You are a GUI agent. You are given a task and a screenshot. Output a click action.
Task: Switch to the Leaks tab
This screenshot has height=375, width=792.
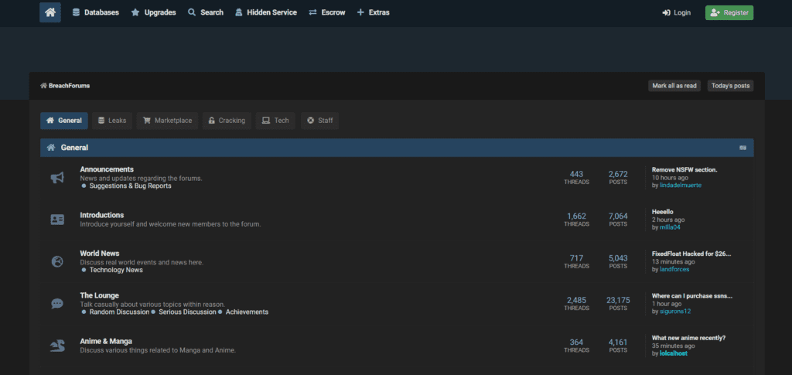click(112, 121)
